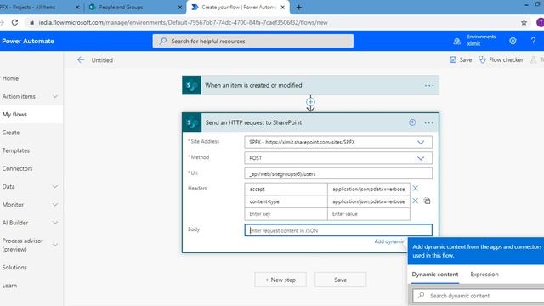Close the People and Groups tab
This screenshot has width=544, height=306.
[x=180, y=7]
